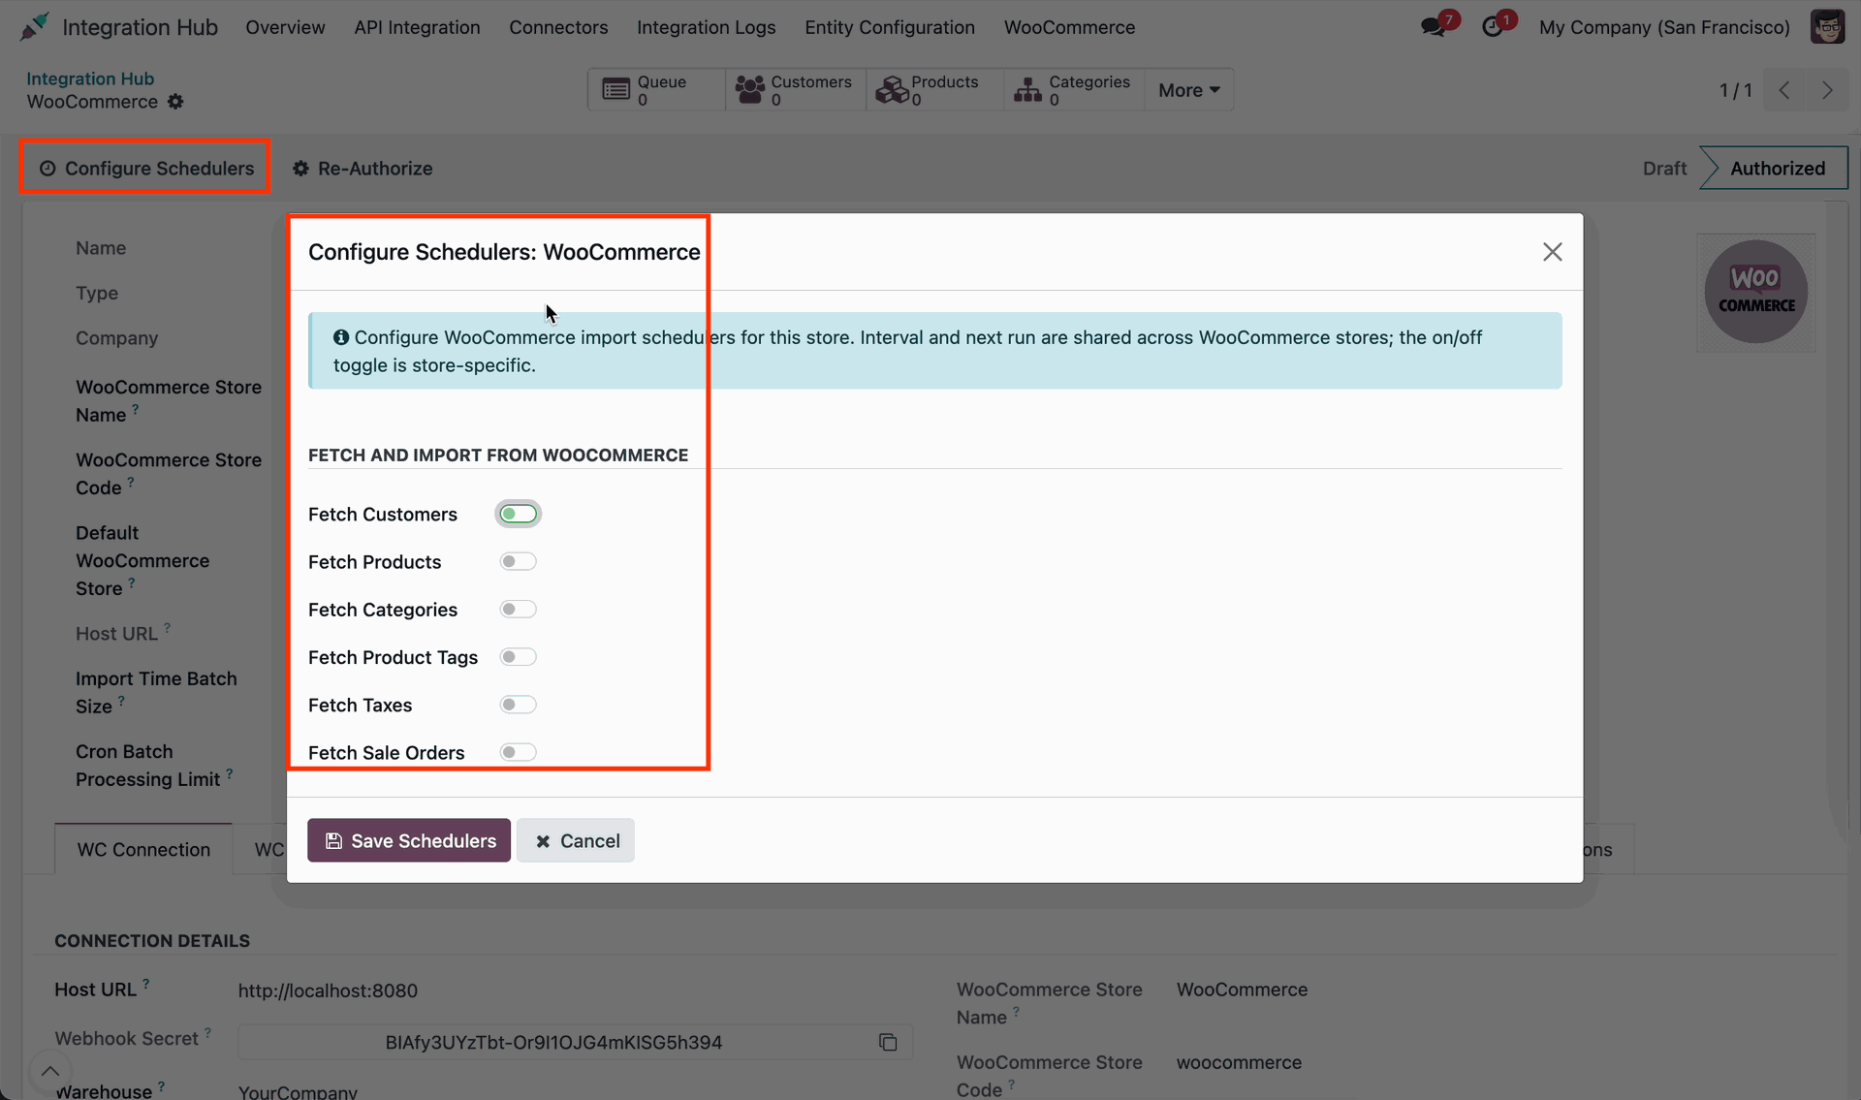Screen dimensions: 1861x1100
Task: Click the Webhook Secret field value
Action: [x=553, y=1042]
